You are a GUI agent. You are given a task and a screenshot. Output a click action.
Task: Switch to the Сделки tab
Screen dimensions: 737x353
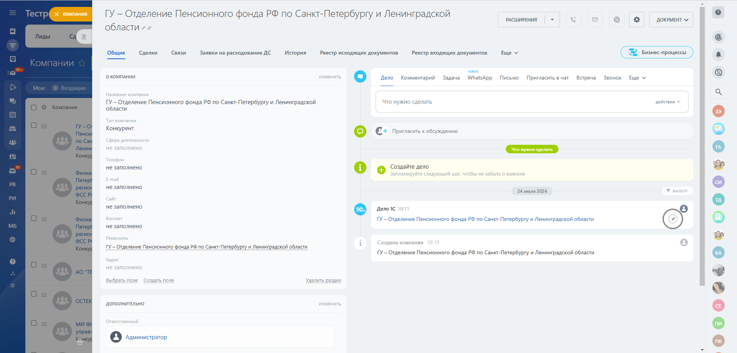(148, 53)
